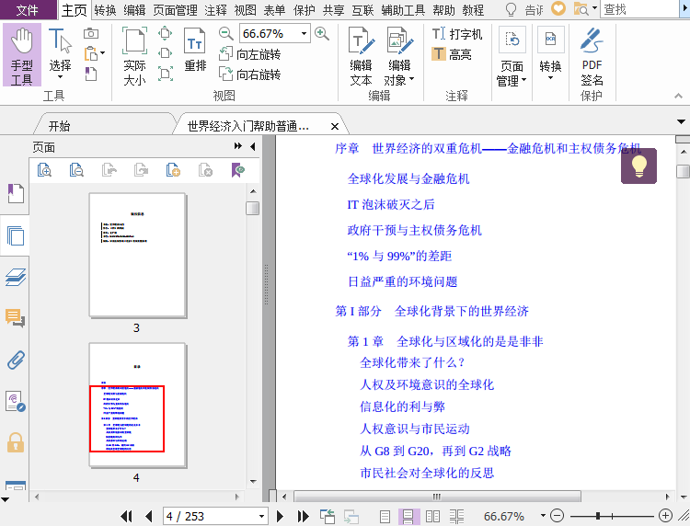Click the search field (查找)

click(x=640, y=9)
